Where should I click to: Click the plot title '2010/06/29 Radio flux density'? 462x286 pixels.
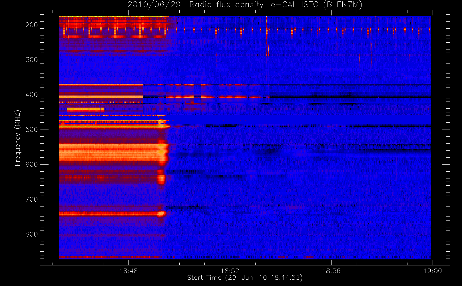pos(245,5)
